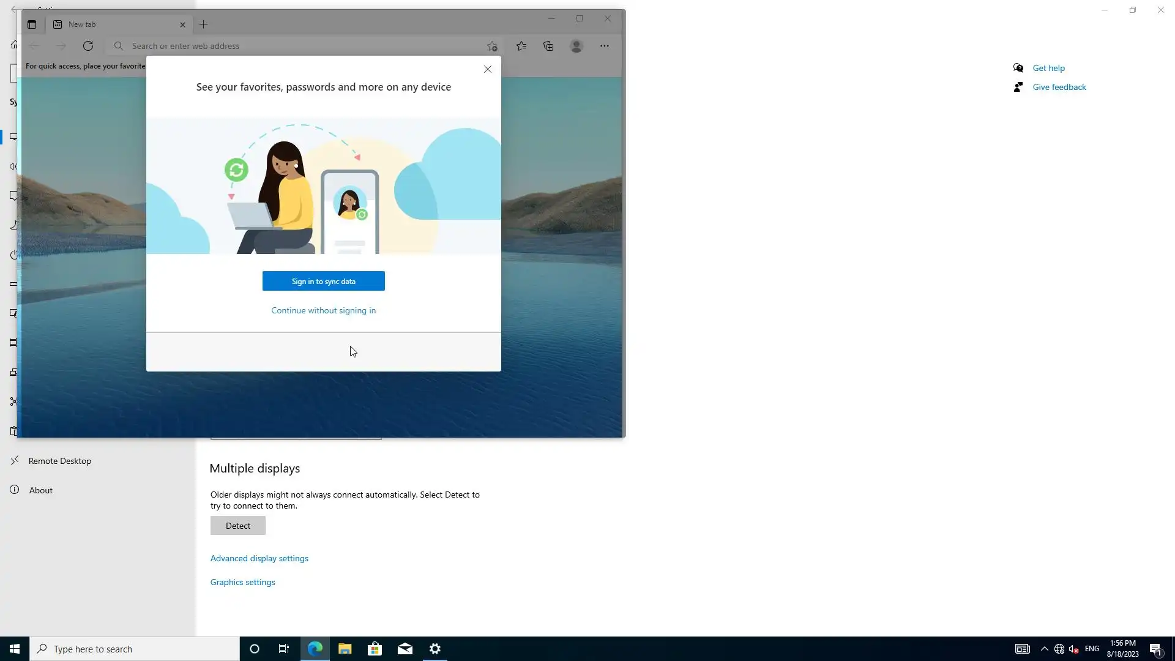Open Microsoft Store from the taskbar
1175x661 pixels.
pos(375,649)
